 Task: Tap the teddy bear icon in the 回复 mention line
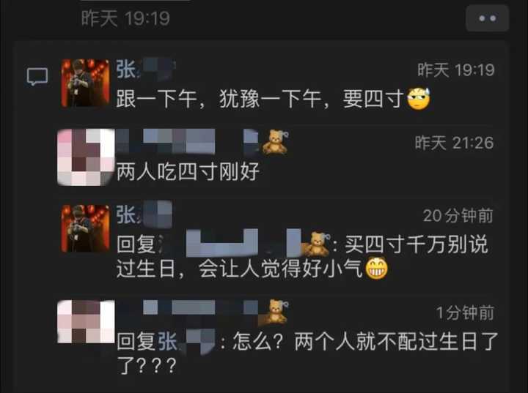pos(316,244)
